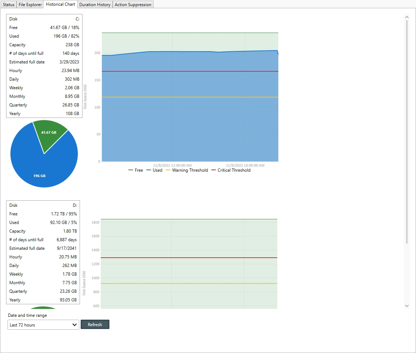Go to the Action Suppression tab

pyautogui.click(x=133, y=5)
